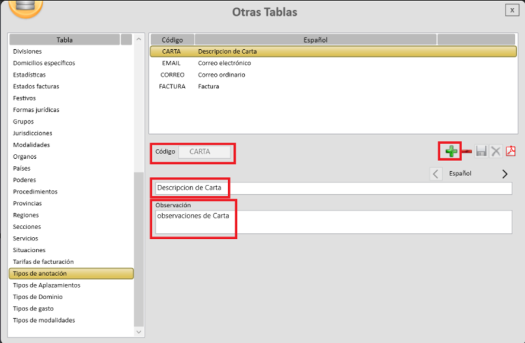This screenshot has width=525, height=343.
Task: Export table with the PDF icon
Action: pos(511,152)
